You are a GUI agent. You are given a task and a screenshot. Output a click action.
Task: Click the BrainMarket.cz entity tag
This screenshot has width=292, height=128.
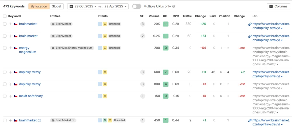(63, 120)
